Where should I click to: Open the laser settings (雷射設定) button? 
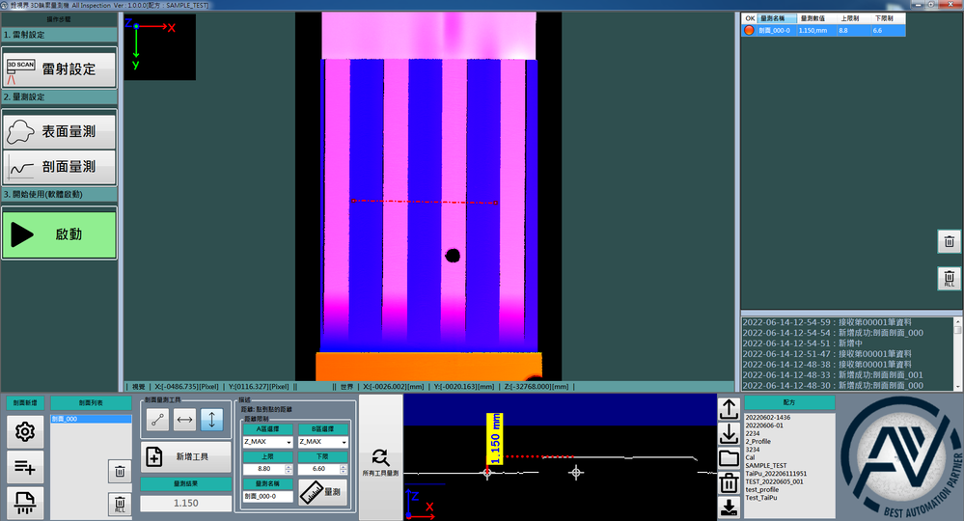(59, 69)
